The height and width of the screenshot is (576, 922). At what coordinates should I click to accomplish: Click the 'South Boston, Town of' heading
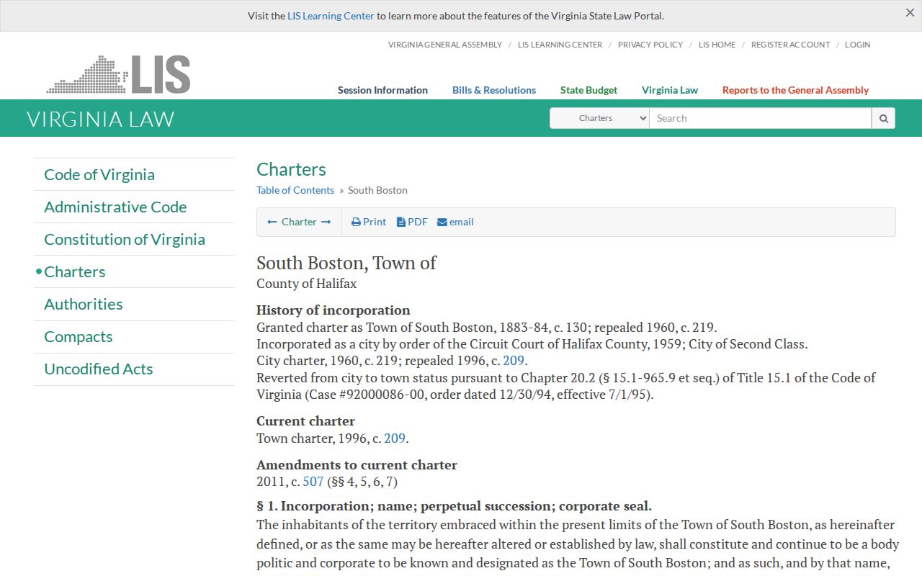click(x=346, y=263)
